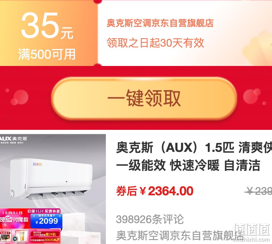Tap the 31日付尾款赠果汁机 badge
Image resolution: width=272 pixels, height=244 pixels.
[x=44, y=234]
